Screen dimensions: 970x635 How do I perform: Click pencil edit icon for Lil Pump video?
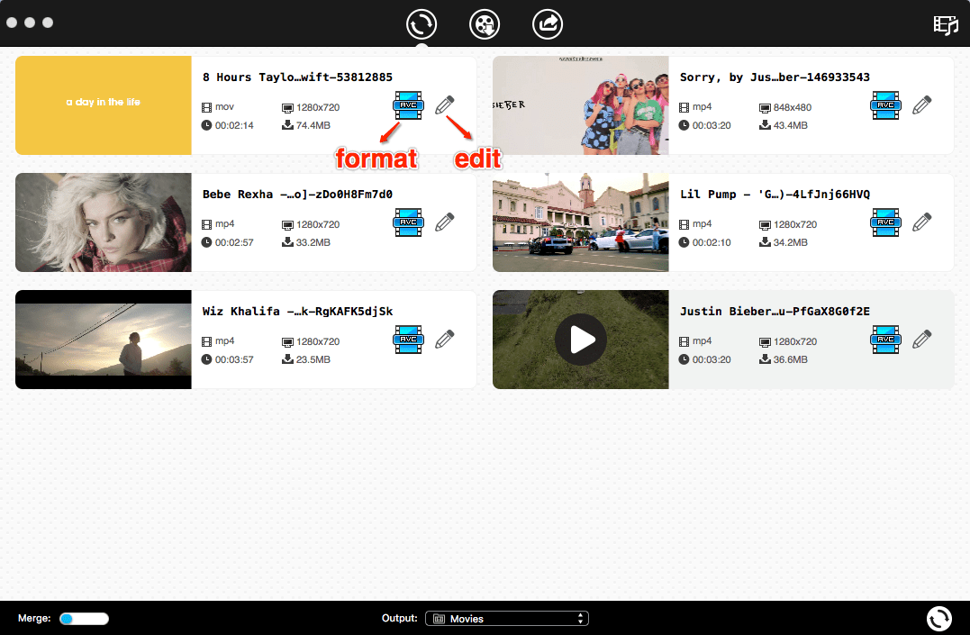click(921, 222)
